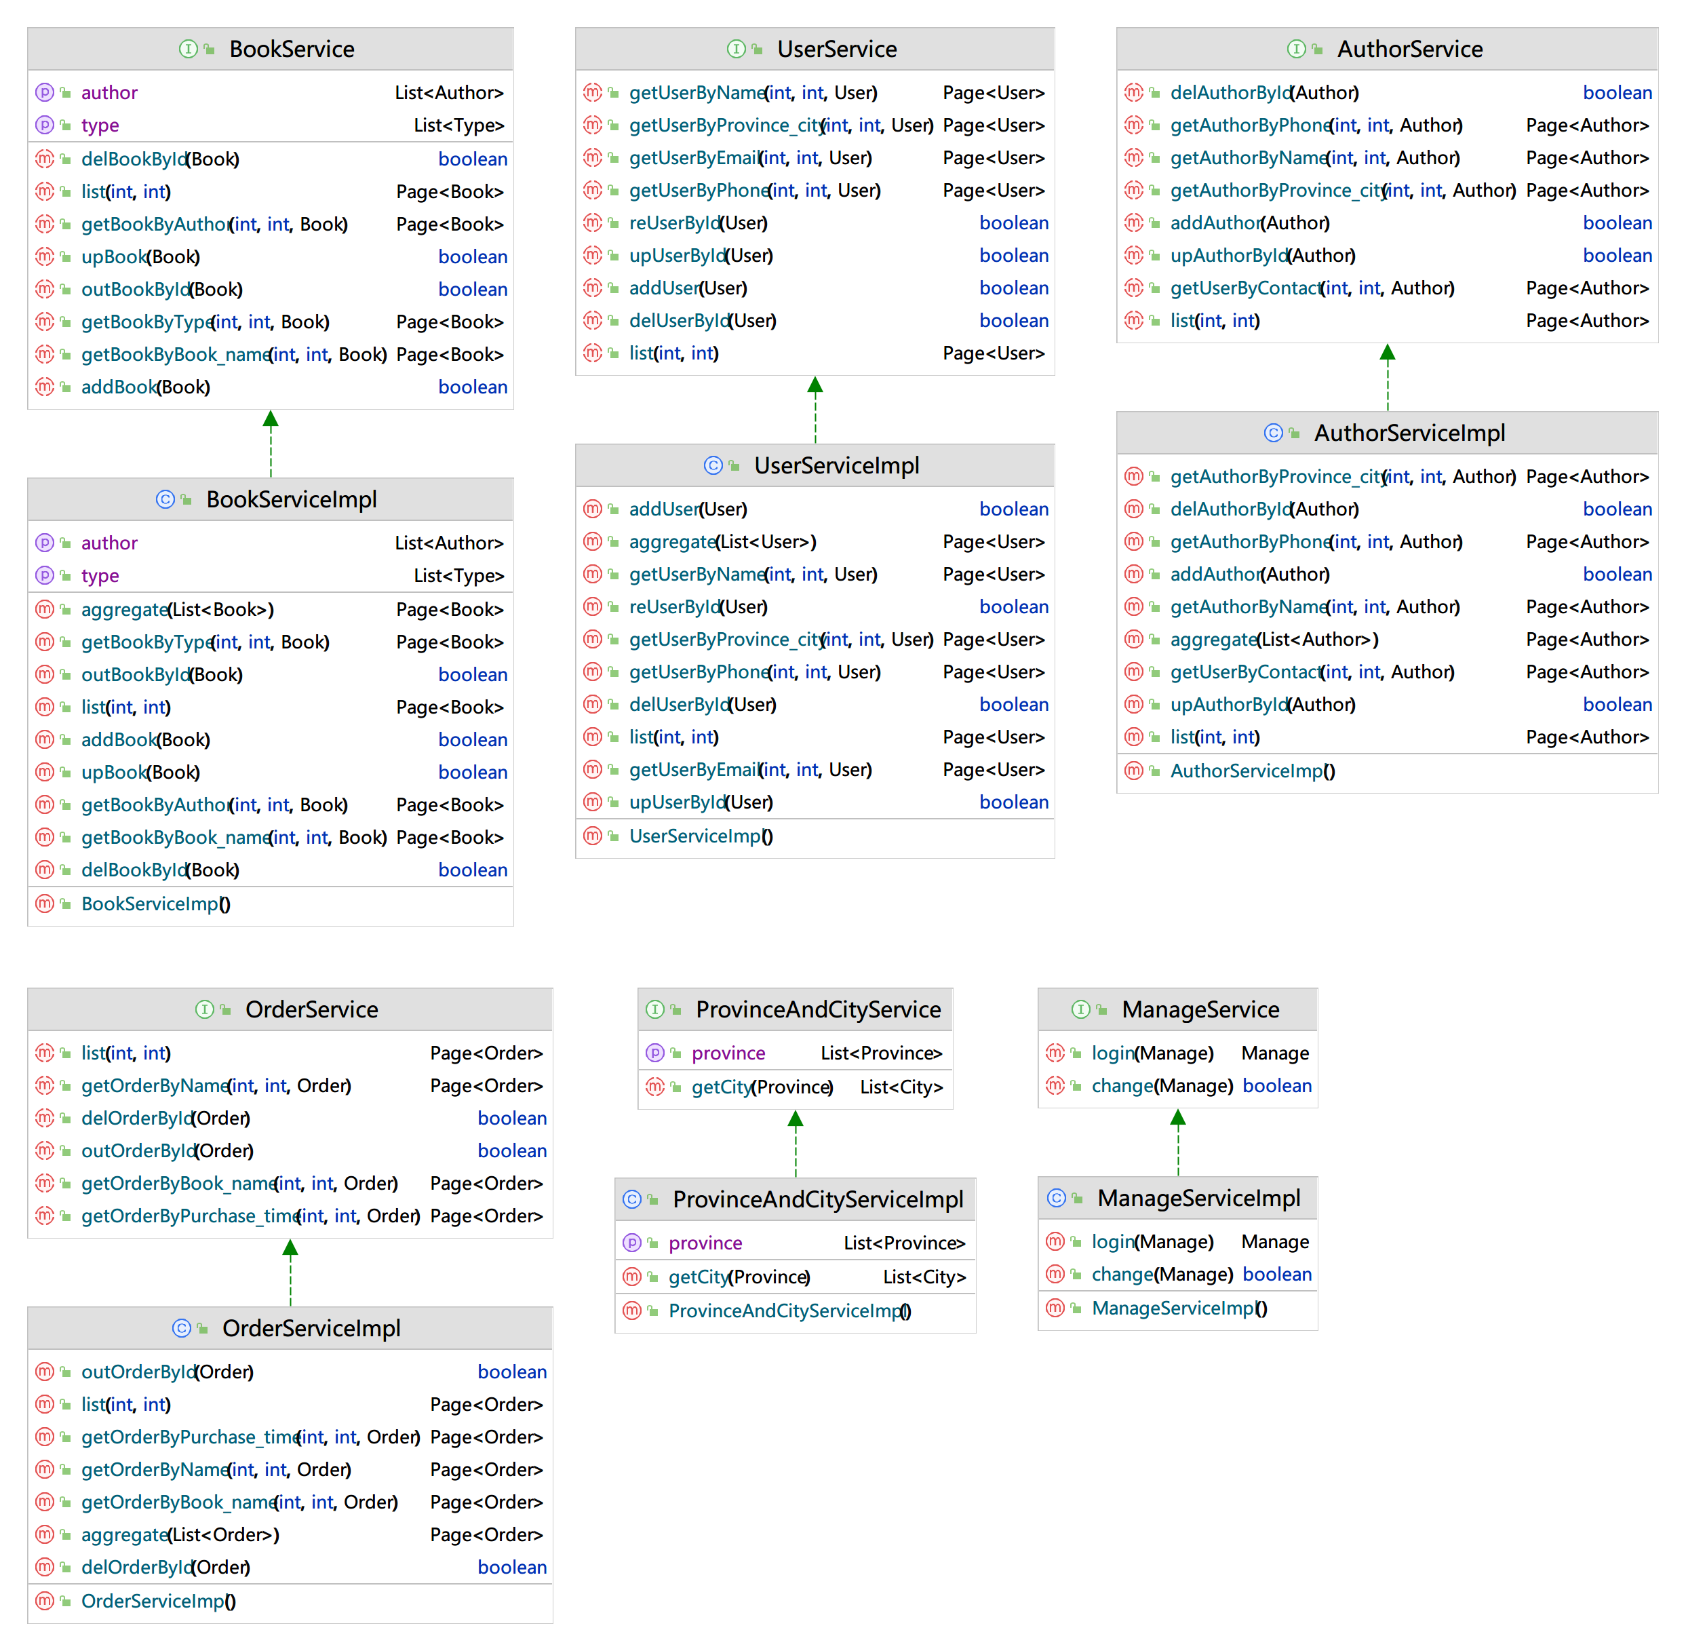This screenshot has width=1686, height=1651.
Task: Click class icon beside AuthorServiceImpl title
Action: point(1272,433)
